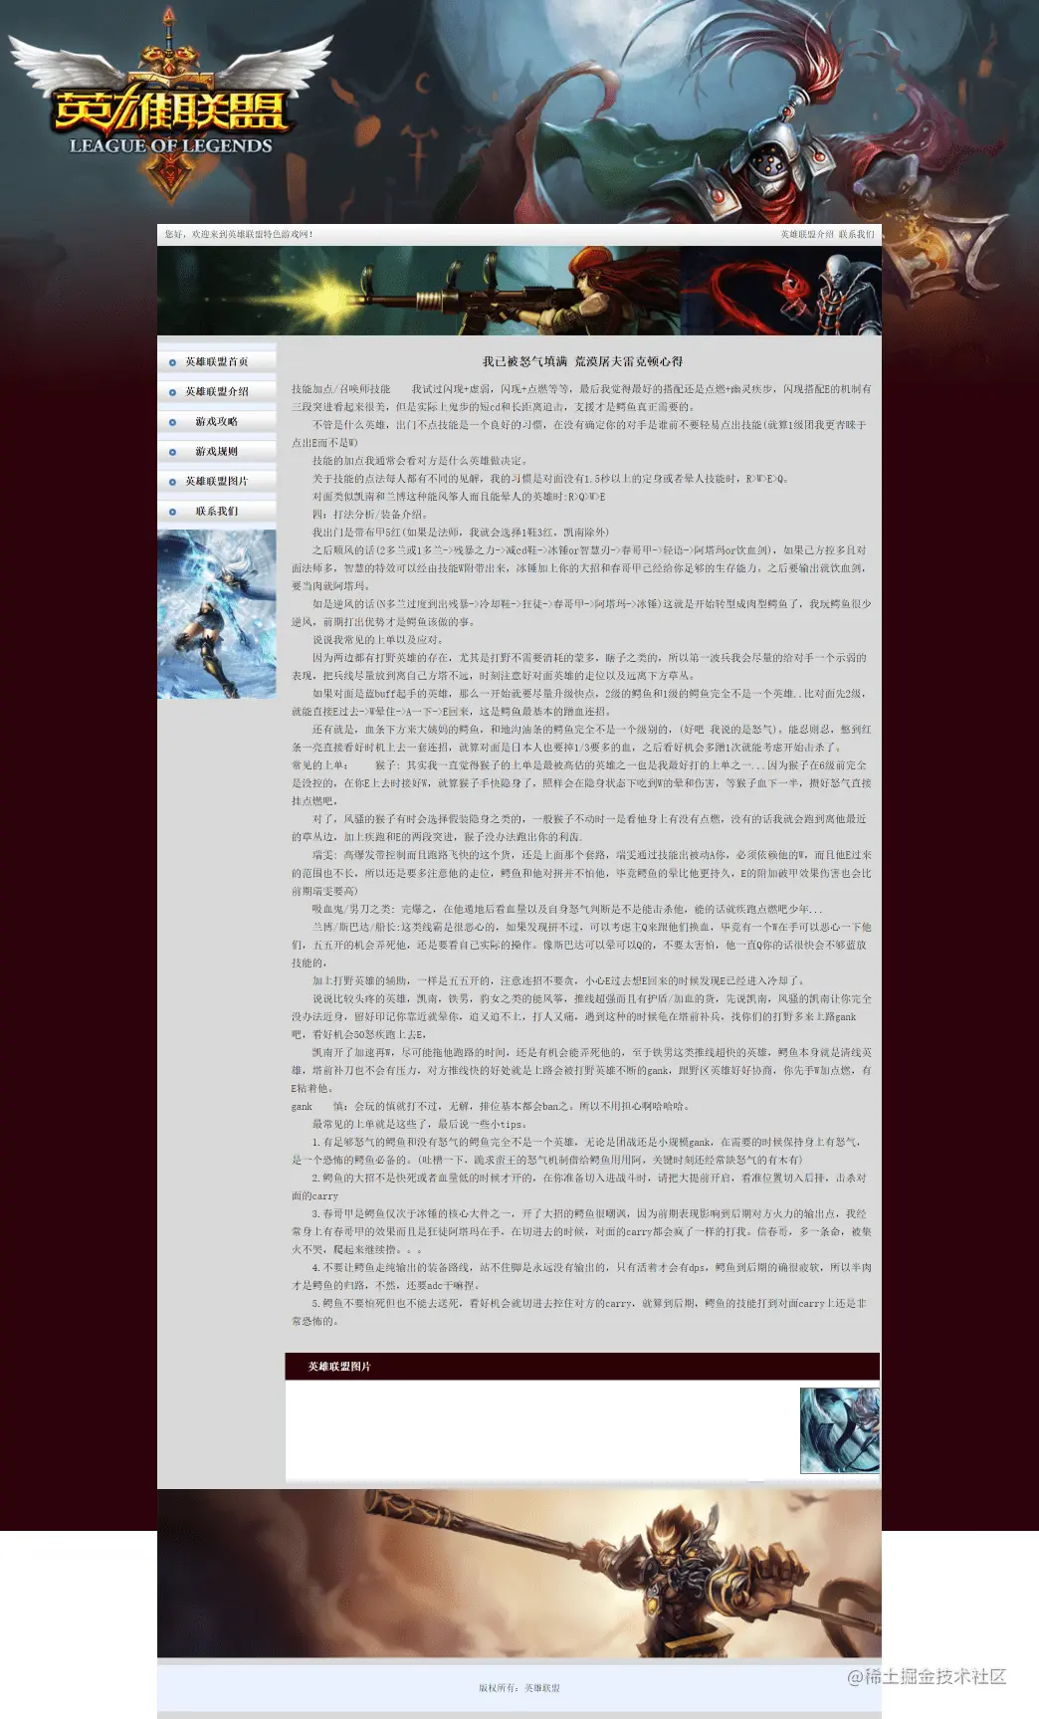Open the 英雄联盟首页 sidebar menu item
The width and height of the screenshot is (1039, 1719).
tap(217, 361)
